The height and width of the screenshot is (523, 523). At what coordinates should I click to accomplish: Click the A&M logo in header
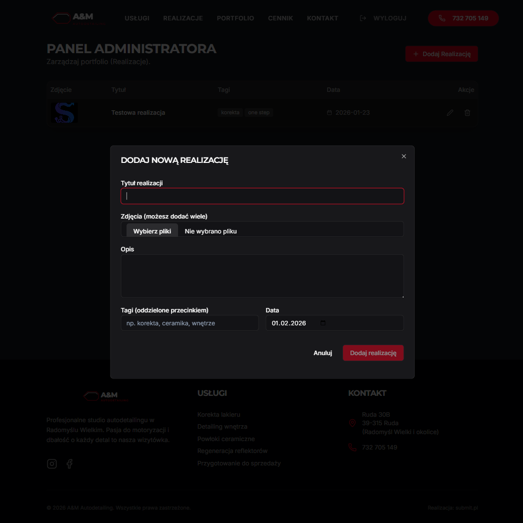78,18
